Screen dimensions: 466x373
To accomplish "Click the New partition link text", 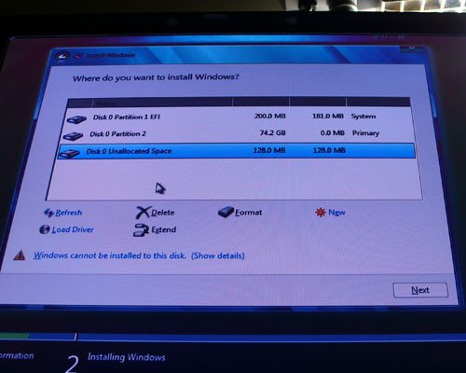I will (x=336, y=213).
